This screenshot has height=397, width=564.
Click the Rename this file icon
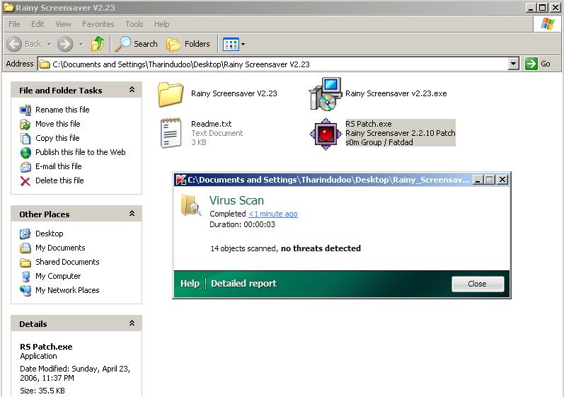[25, 110]
